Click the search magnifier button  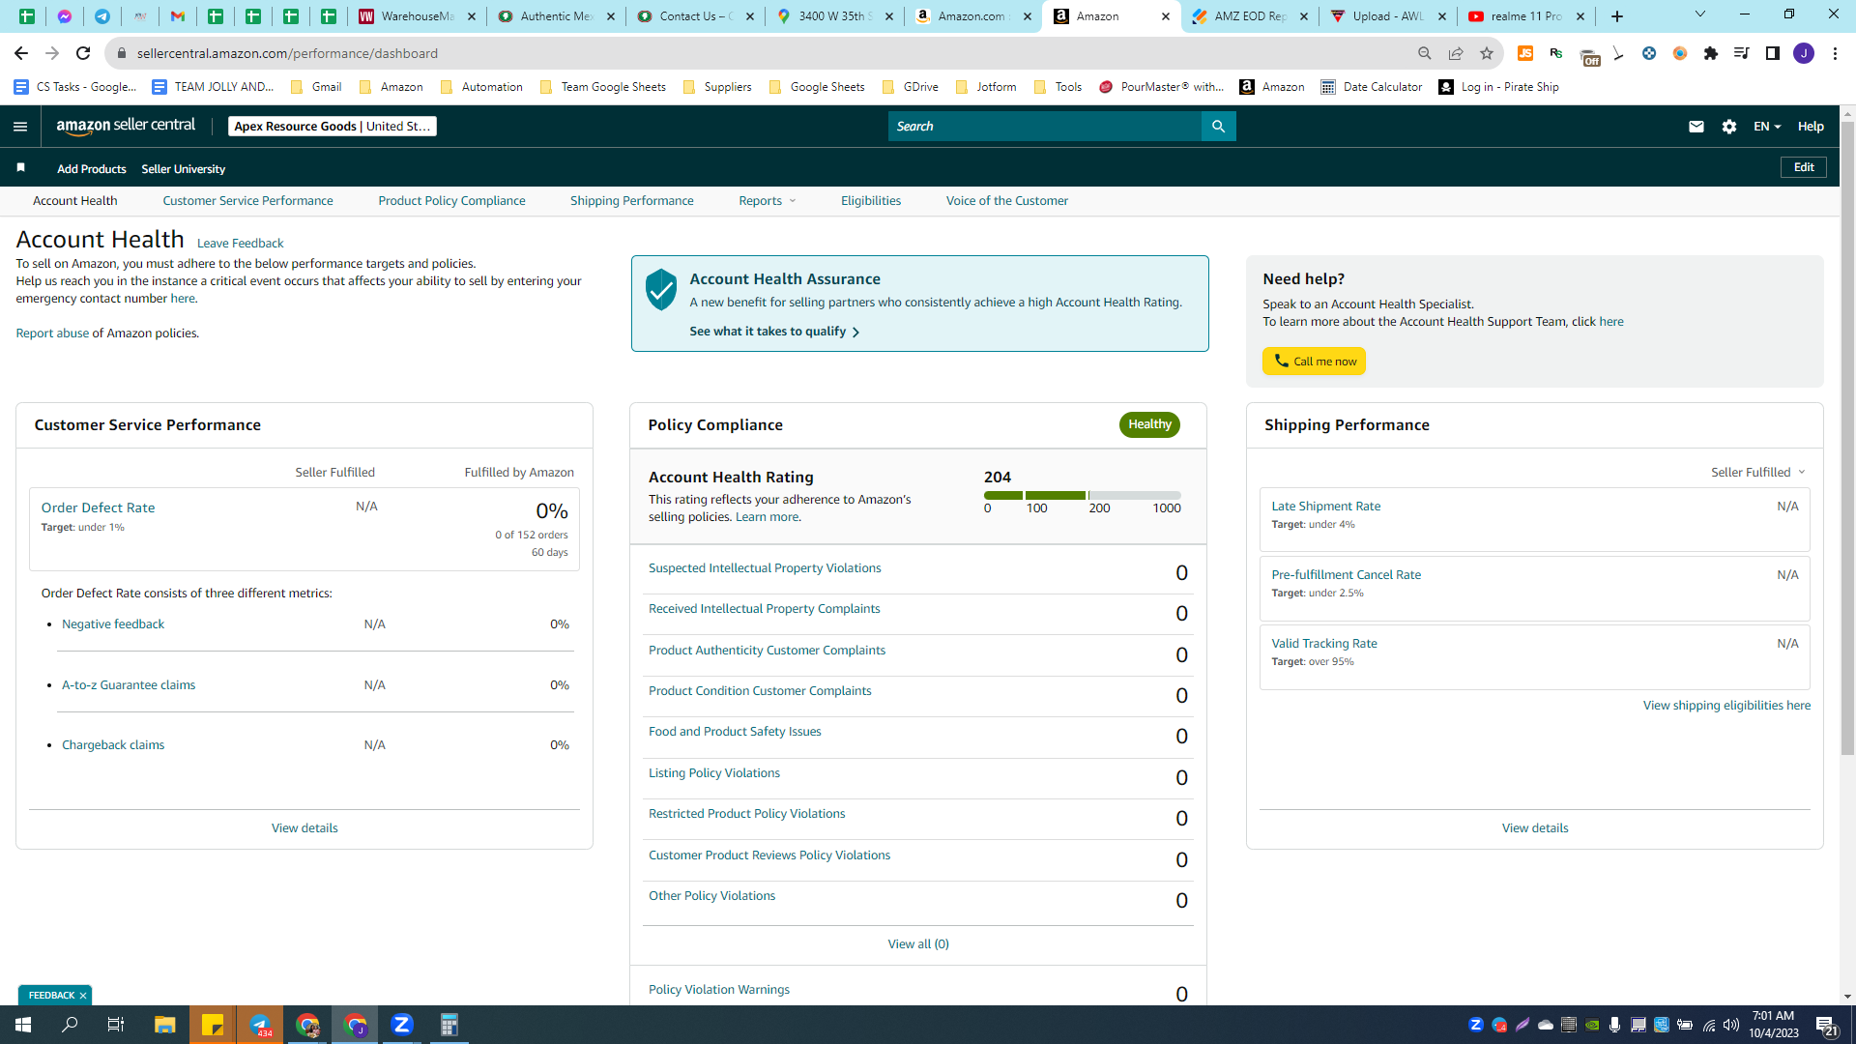click(1218, 127)
